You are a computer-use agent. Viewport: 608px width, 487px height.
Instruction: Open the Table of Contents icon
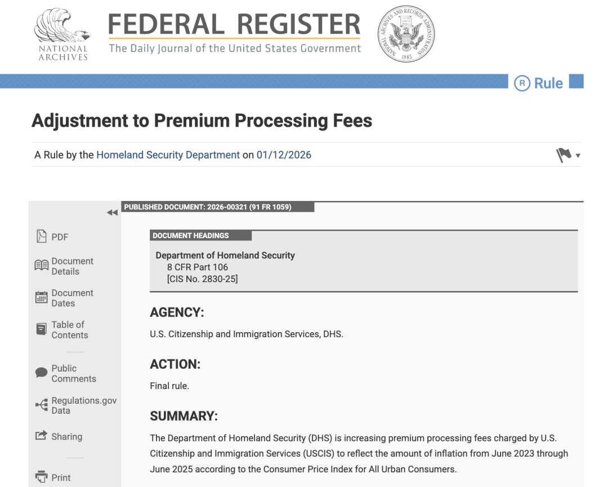42,329
